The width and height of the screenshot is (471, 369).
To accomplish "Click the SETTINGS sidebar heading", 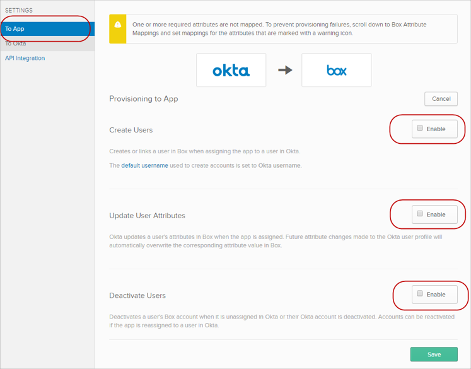I will [19, 11].
